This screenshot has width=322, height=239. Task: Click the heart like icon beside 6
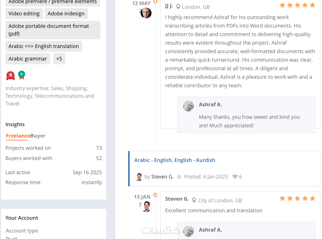pos(235,176)
